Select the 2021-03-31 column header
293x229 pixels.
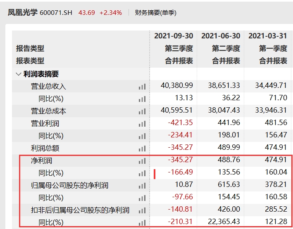(268, 36)
